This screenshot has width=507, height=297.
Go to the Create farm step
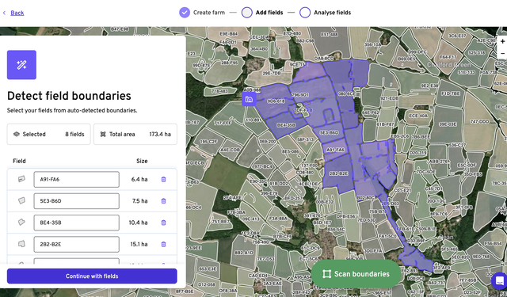click(x=202, y=13)
